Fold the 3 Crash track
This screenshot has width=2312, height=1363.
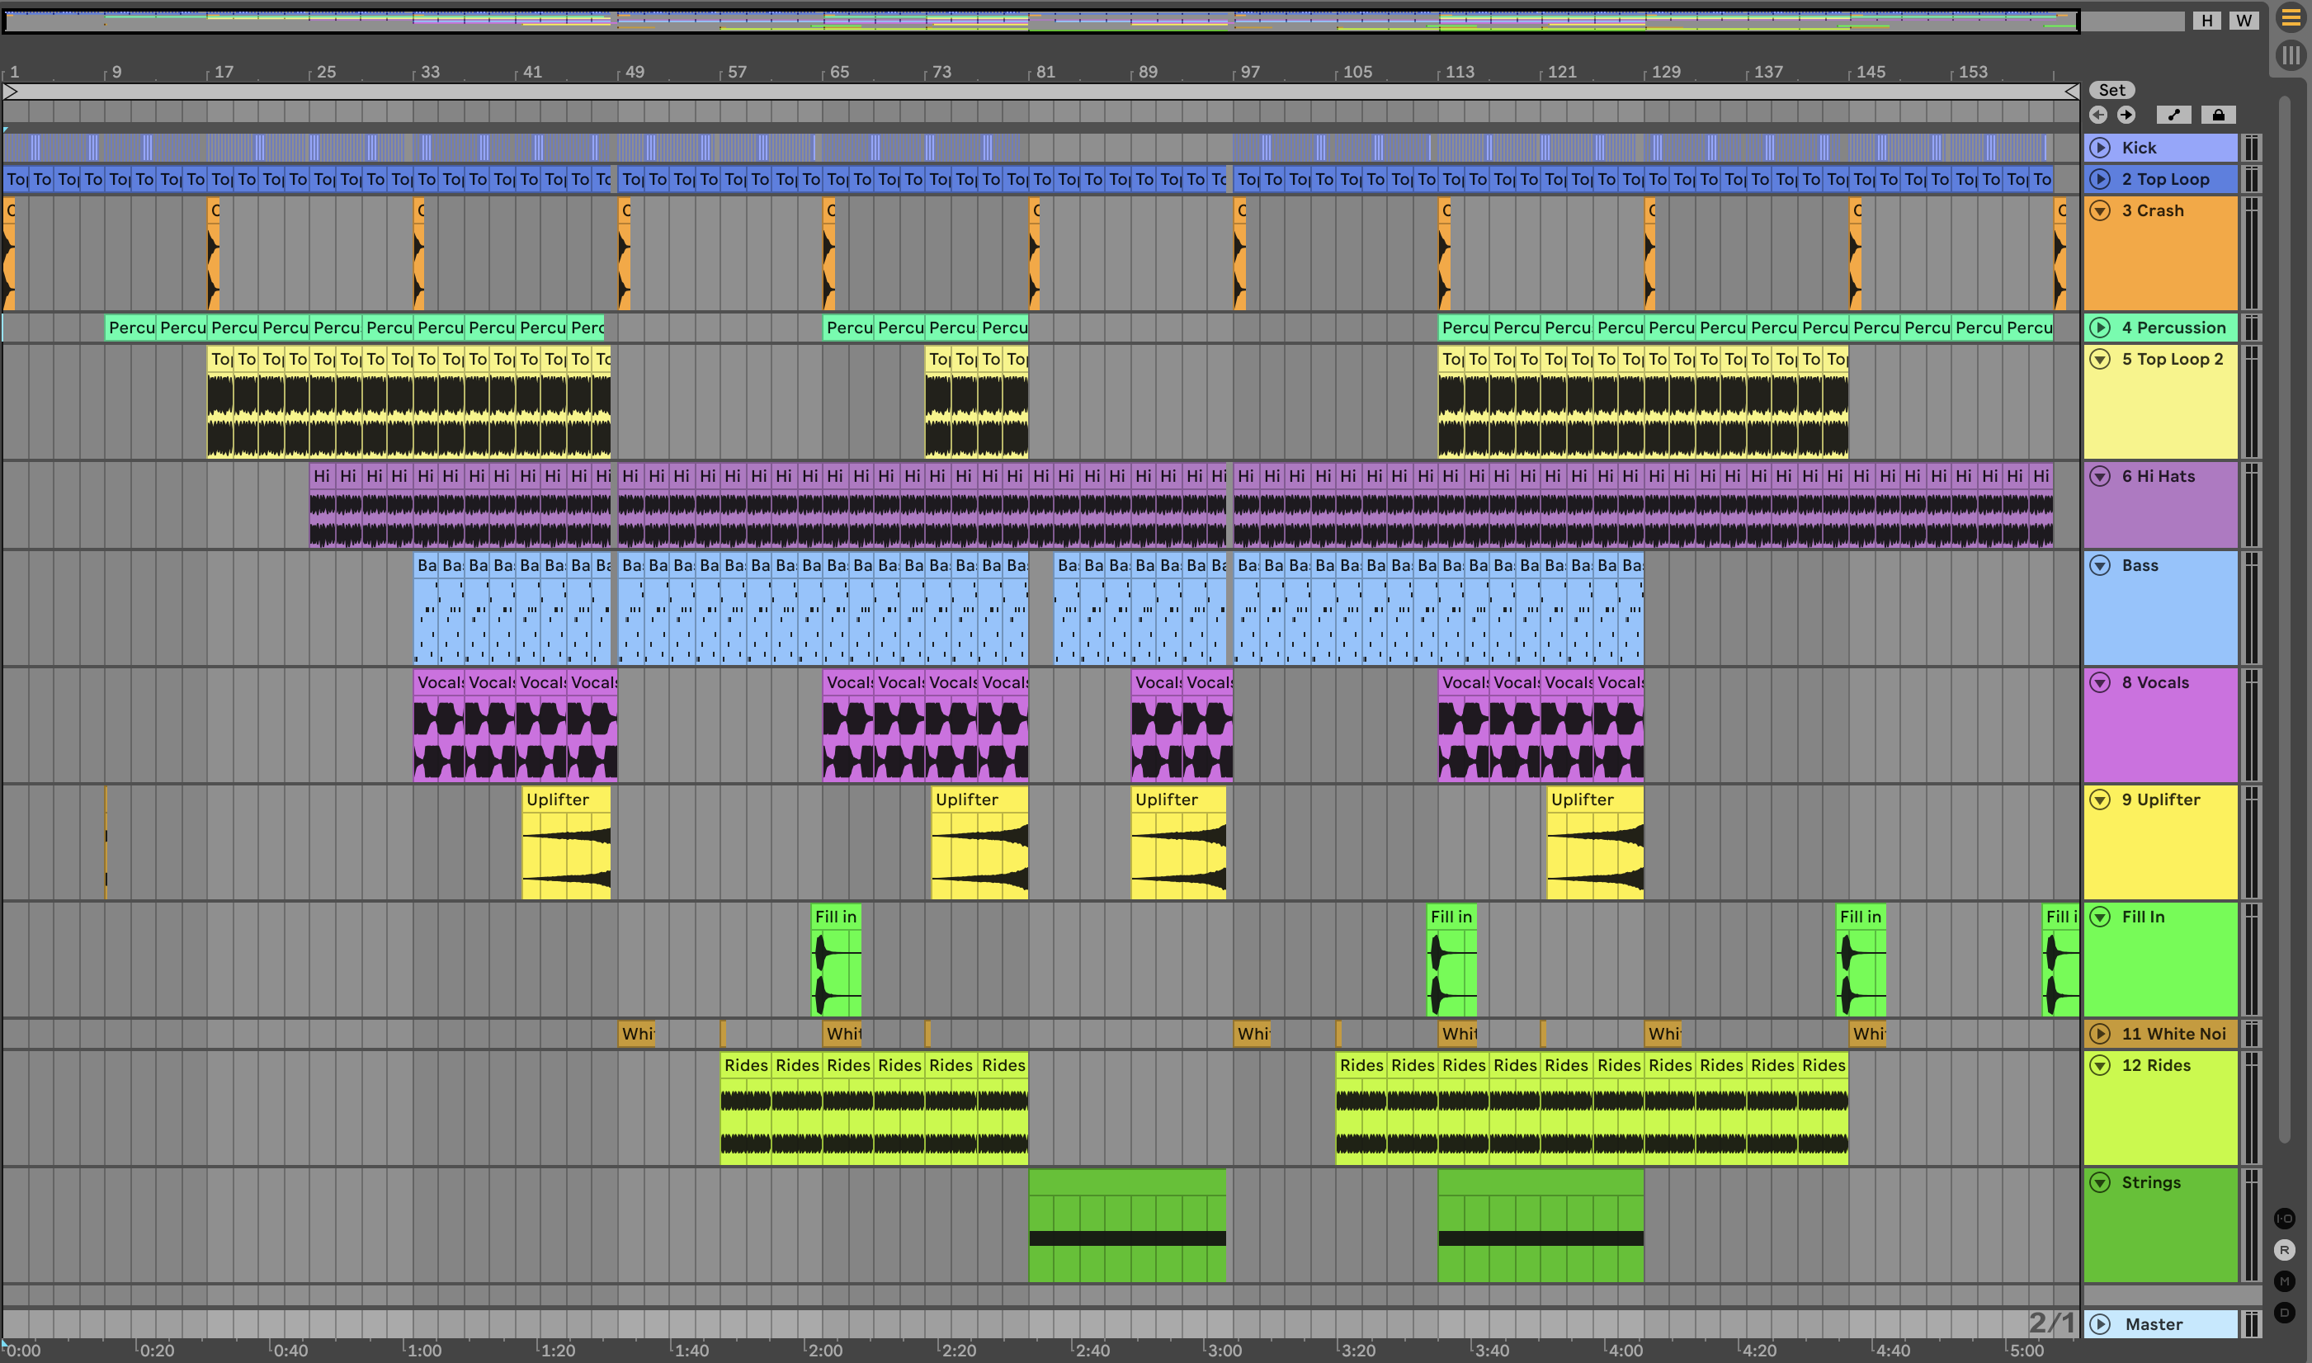[x=2100, y=210]
